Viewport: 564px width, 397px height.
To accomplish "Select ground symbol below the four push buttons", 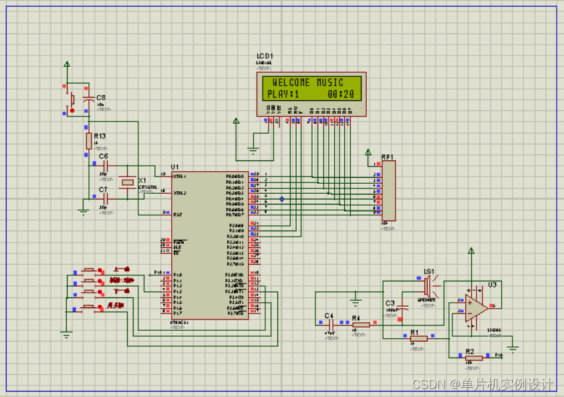I will click(66, 335).
